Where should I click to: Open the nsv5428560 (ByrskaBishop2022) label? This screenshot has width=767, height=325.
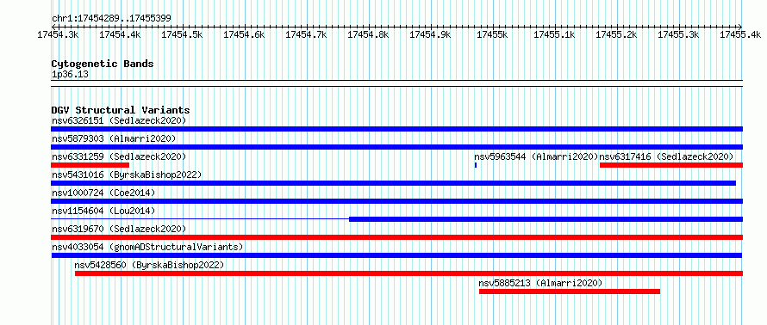pyautogui.click(x=149, y=265)
